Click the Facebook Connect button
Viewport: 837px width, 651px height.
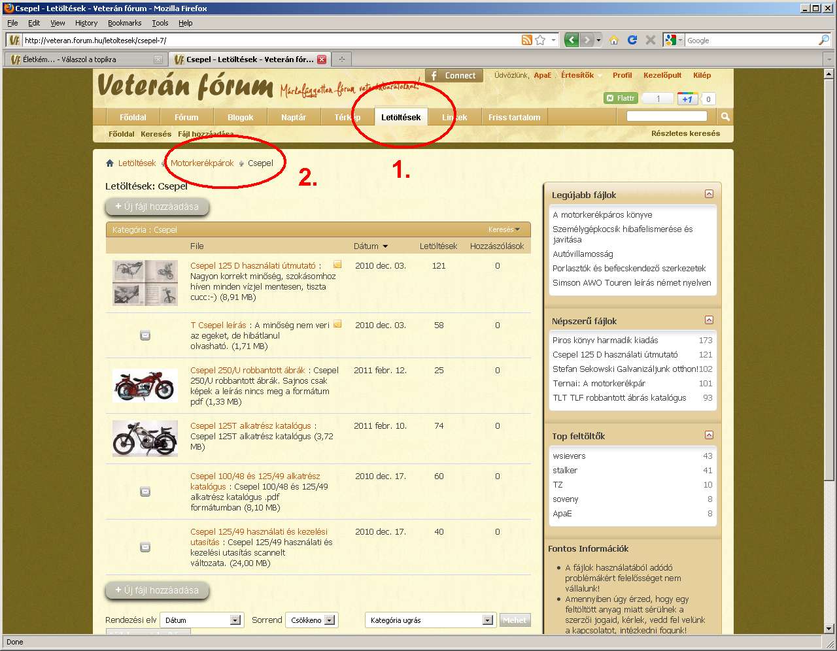454,76
